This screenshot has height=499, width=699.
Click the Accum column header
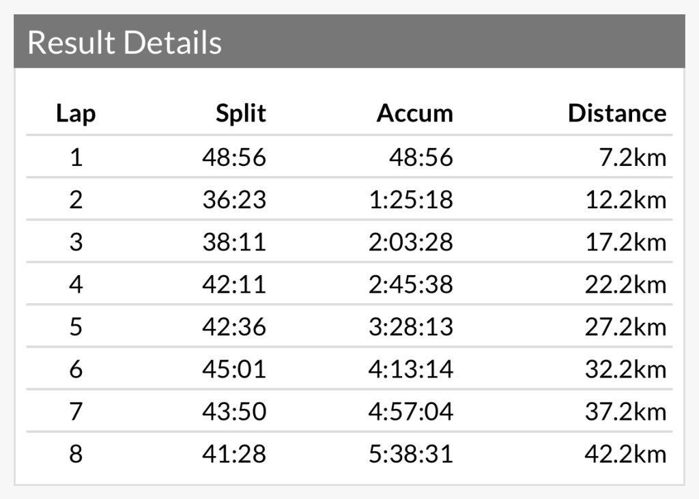(414, 113)
